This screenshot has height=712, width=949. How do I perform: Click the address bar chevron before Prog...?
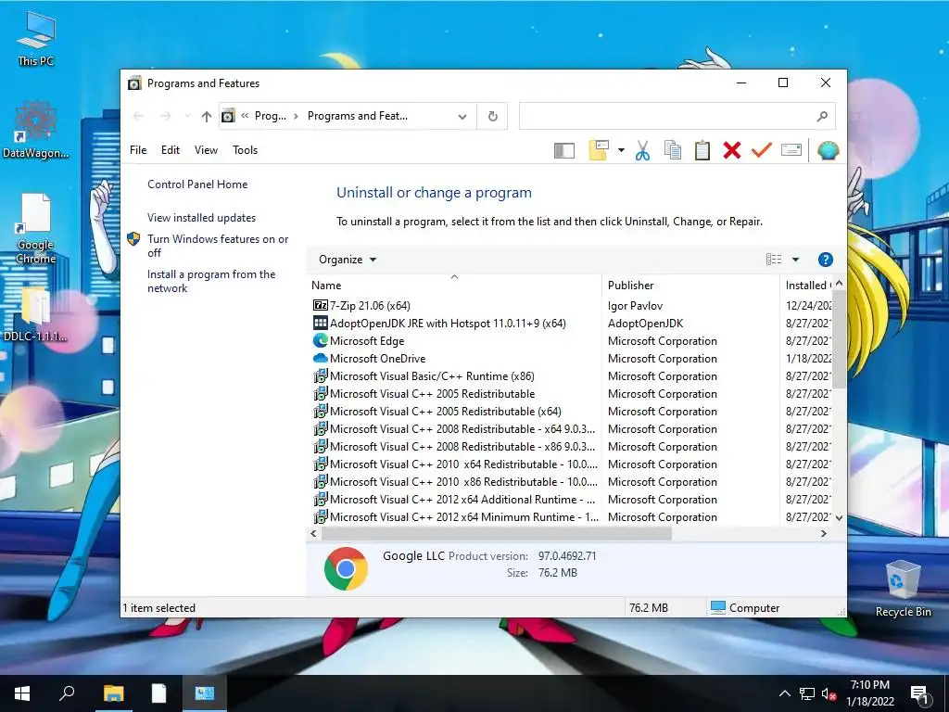(245, 116)
